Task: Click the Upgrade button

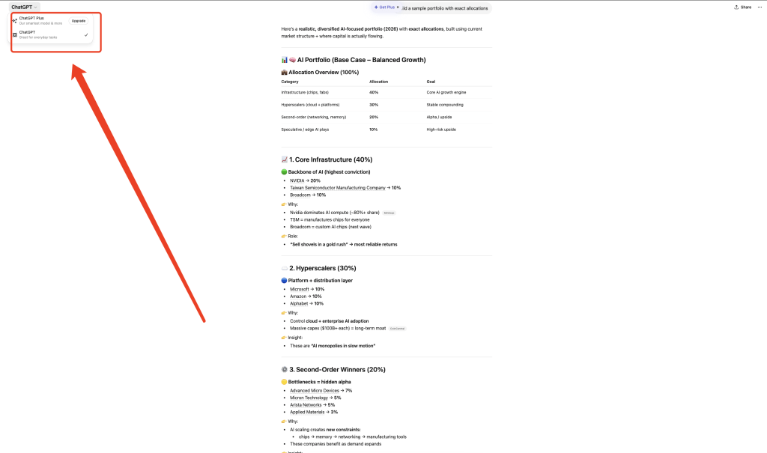Action: [78, 21]
